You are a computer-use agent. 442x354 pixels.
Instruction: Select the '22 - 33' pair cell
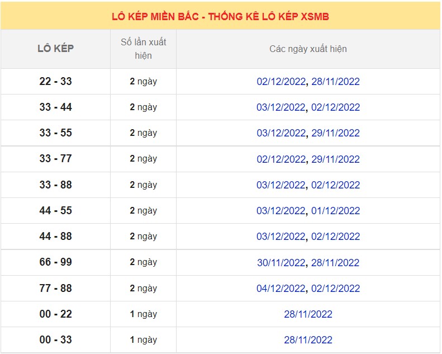55,82
